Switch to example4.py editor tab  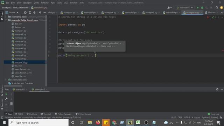(x=69, y=13)
